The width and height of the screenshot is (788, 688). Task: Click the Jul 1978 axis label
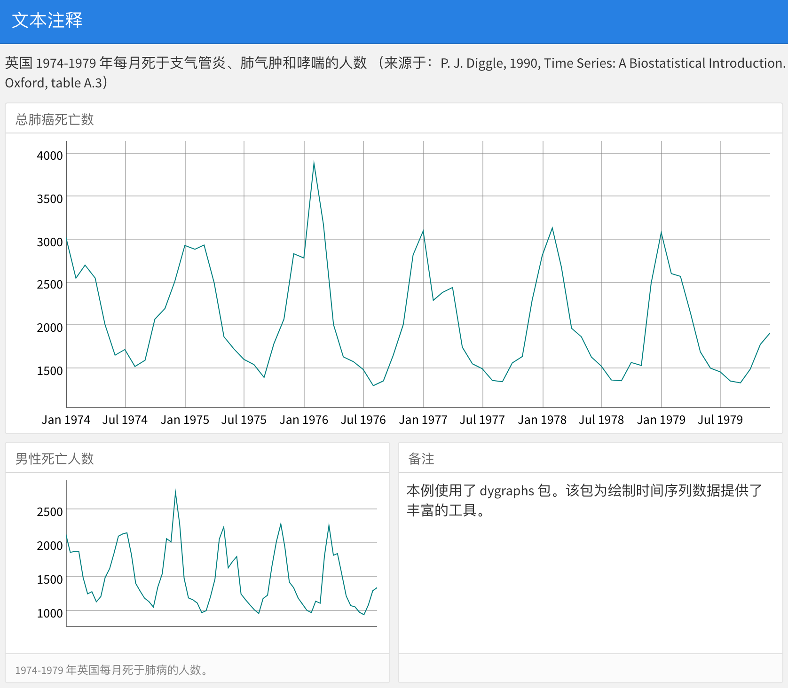pyautogui.click(x=601, y=420)
